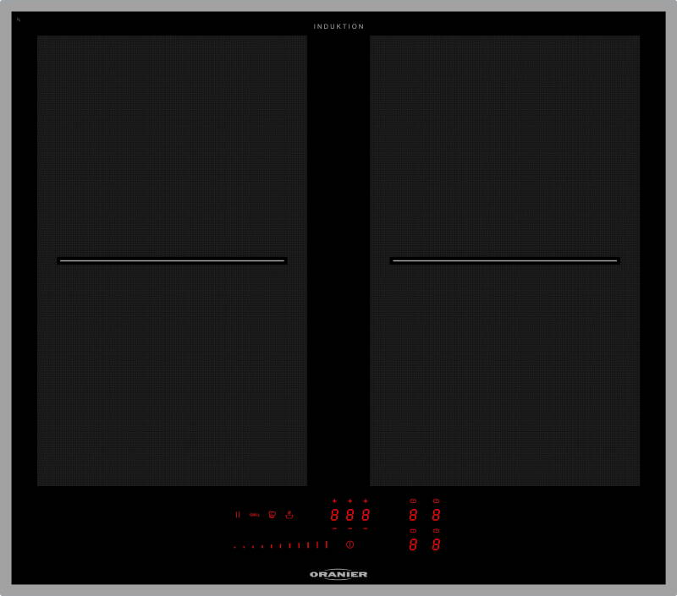Touch the key lock symbol

255,515
